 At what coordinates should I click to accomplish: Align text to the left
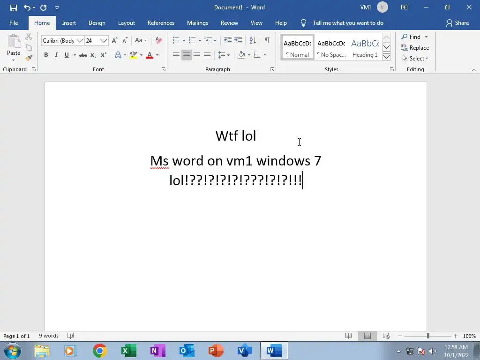tap(176, 55)
